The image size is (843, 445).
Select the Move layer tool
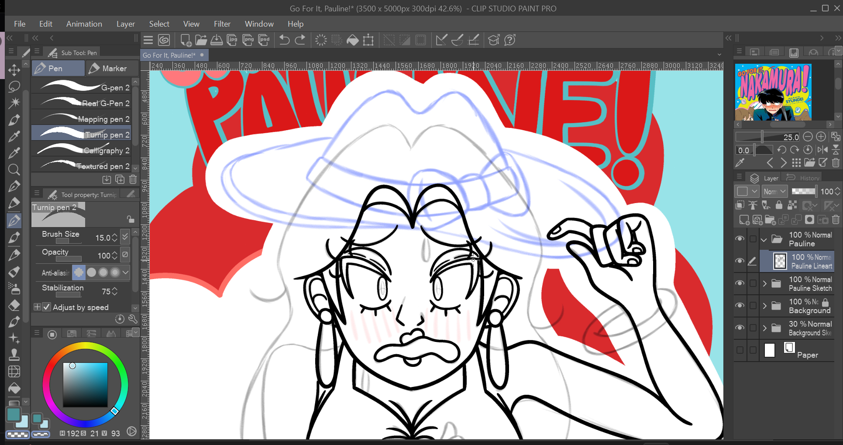[x=14, y=70]
